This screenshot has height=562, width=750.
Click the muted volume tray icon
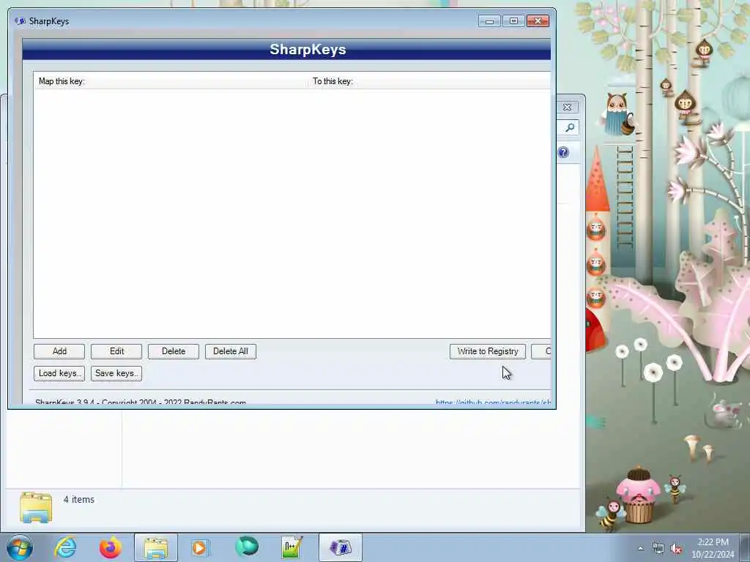pos(676,549)
